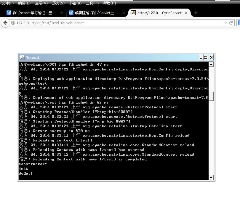Click the favicon of the CycleServlet tab
This screenshot has width=240, height=198.
point(133,13)
